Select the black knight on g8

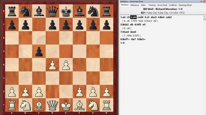pyautogui.click(x=93, y=11)
